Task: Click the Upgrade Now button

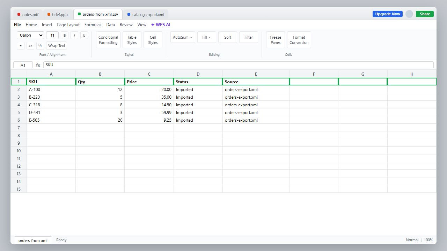Action: click(x=388, y=14)
